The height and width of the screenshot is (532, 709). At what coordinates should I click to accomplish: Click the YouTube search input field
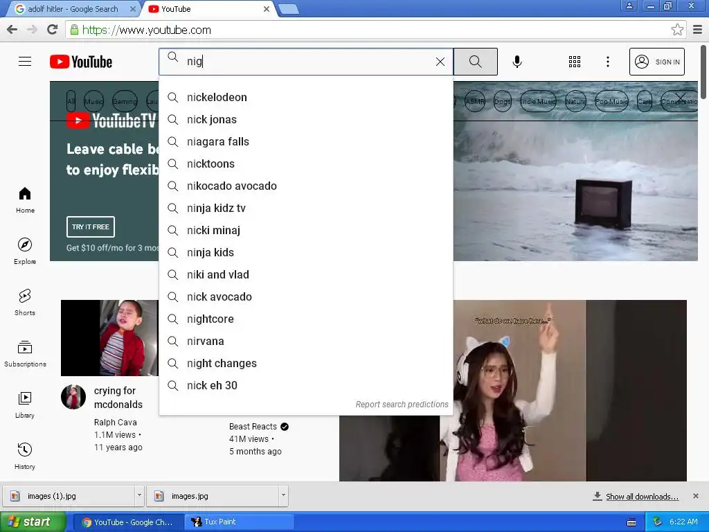click(305, 62)
